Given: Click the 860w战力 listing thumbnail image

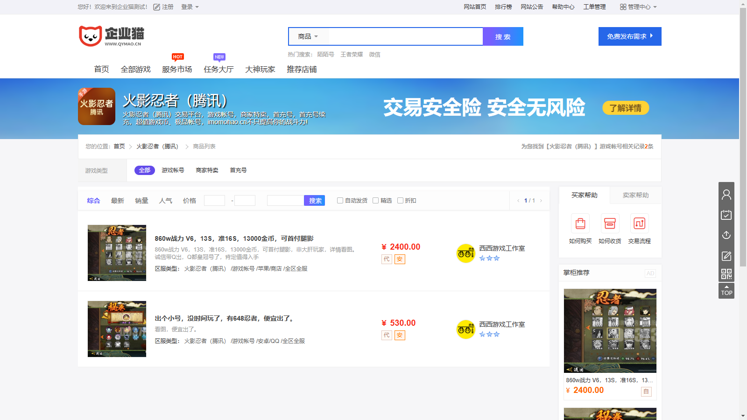Looking at the screenshot, I should tap(117, 253).
